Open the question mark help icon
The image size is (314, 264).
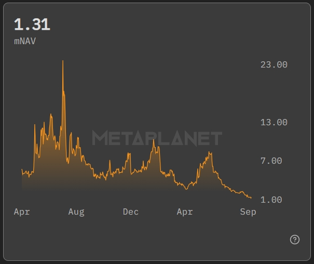pyautogui.click(x=295, y=240)
